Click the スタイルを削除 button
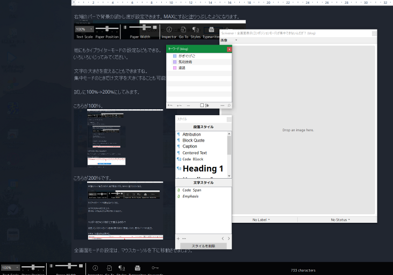393x275 pixels. (203, 246)
